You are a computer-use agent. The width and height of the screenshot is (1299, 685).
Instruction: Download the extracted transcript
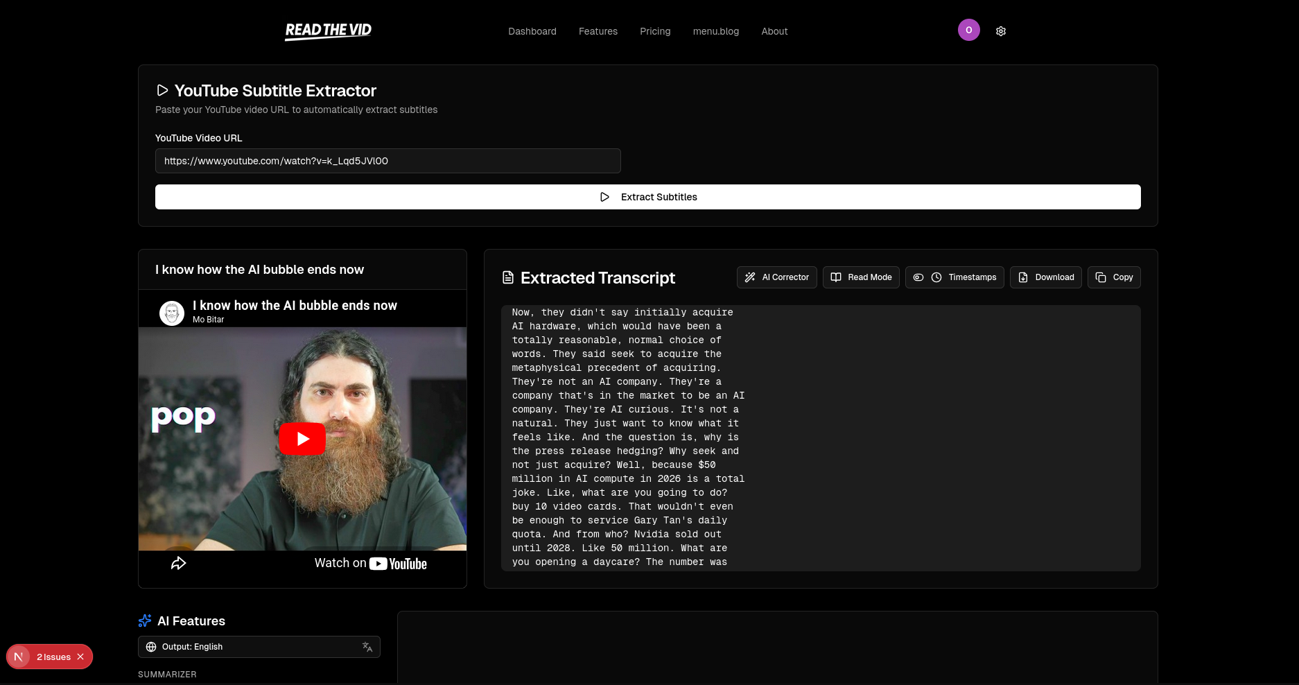tap(1045, 277)
